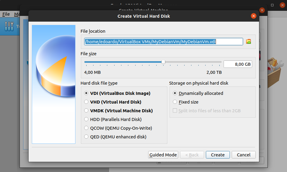Image resolution: width=287 pixels, height=172 pixels.
Task: Choose QCOW (QEMU Copy-On-Write) format
Action: pyautogui.click(x=118, y=128)
